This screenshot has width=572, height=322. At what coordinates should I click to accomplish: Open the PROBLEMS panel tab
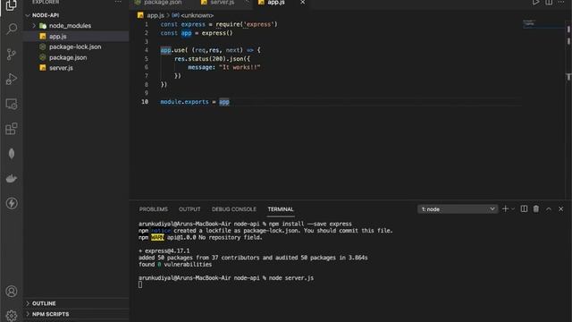153,209
